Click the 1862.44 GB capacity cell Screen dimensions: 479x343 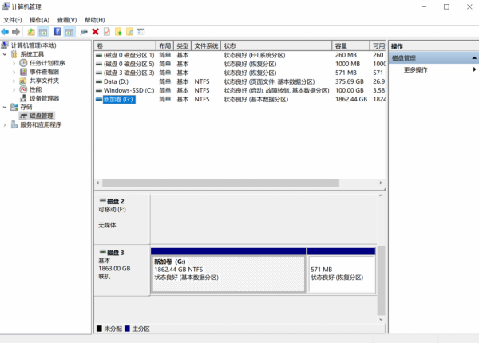pos(351,99)
